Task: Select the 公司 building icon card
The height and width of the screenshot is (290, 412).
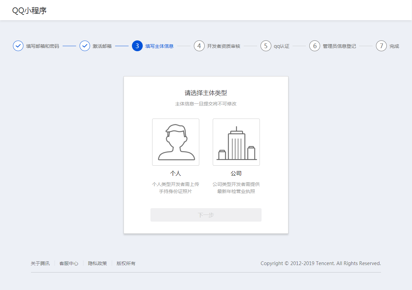Action: (236, 142)
